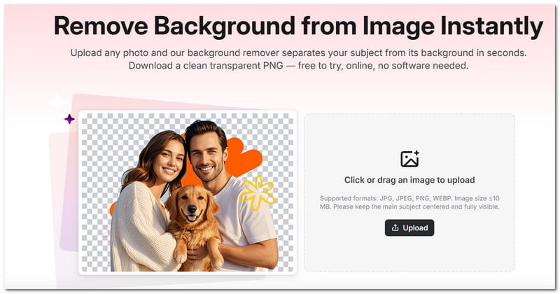Click the "Supported formats: JPG, JPEG, PNG, WEBP" note

click(409, 202)
